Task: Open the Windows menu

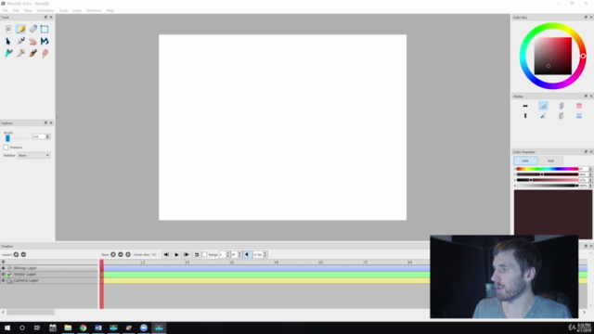Action: pos(94,10)
